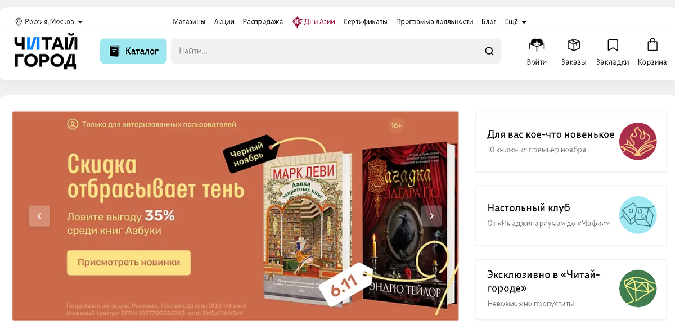Show next banner slide with right arrow
675x325 pixels.
click(x=431, y=216)
